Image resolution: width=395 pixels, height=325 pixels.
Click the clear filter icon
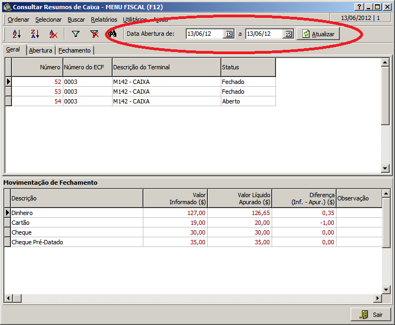point(94,34)
